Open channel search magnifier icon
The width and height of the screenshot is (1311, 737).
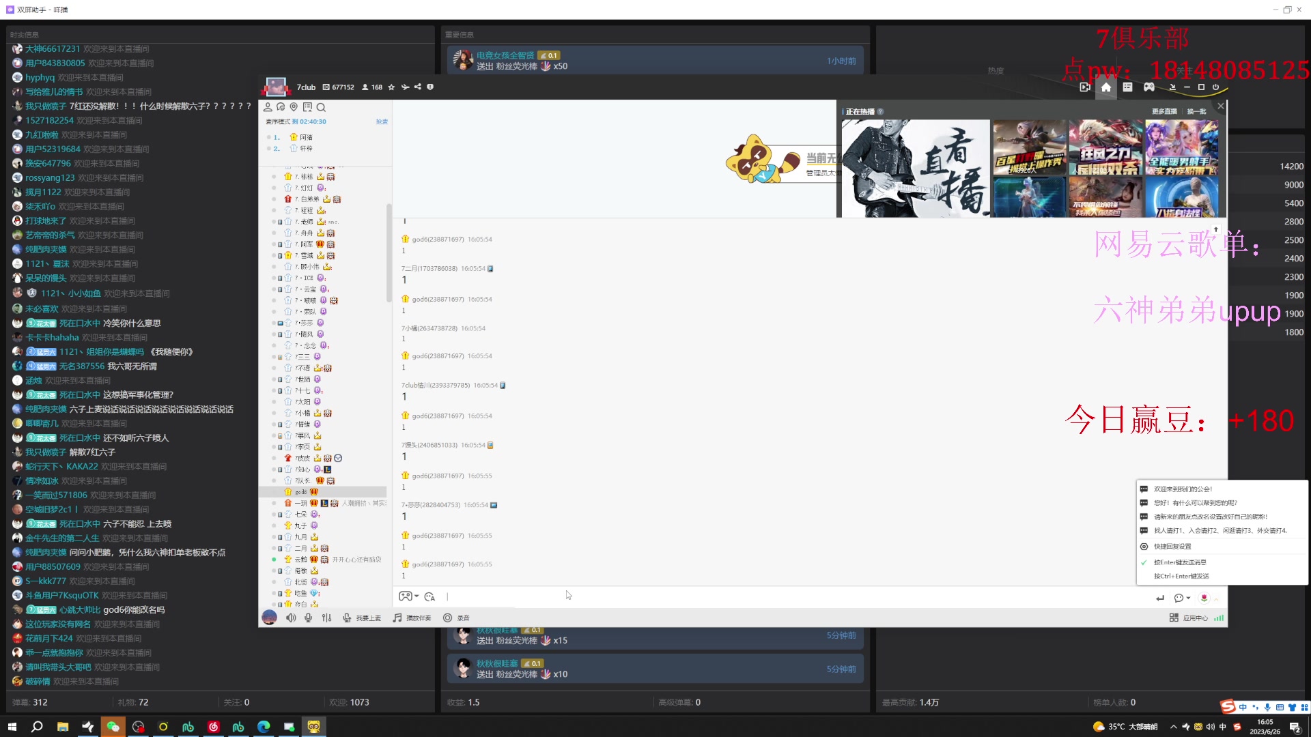(x=321, y=107)
